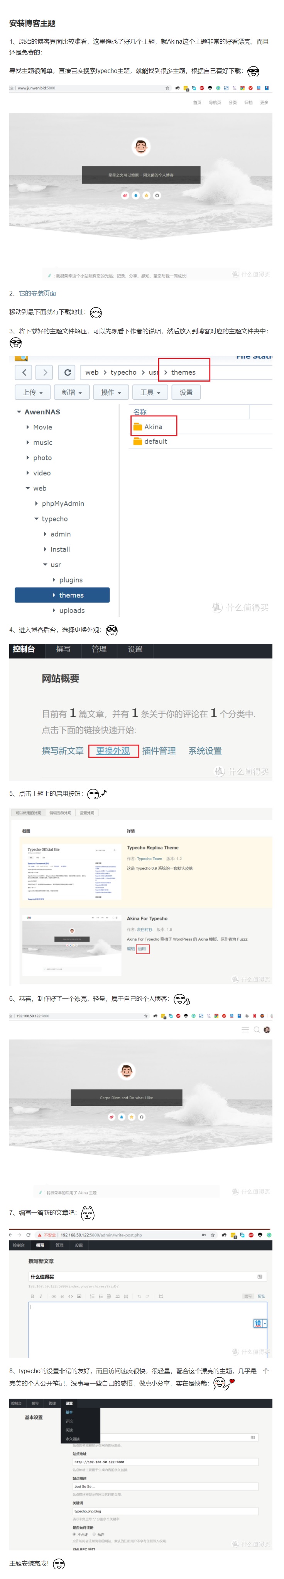Click the bold B icon in the post editor
This screenshot has height=1579, width=284.
pyautogui.click(x=32, y=1296)
